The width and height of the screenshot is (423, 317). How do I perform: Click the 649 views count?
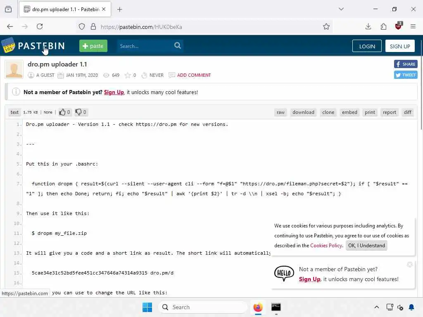coord(116,75)
